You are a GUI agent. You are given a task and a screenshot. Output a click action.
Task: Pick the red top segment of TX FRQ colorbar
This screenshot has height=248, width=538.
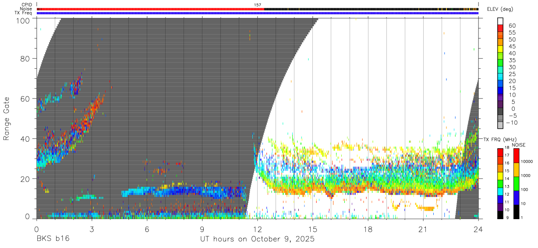[500, 152]
